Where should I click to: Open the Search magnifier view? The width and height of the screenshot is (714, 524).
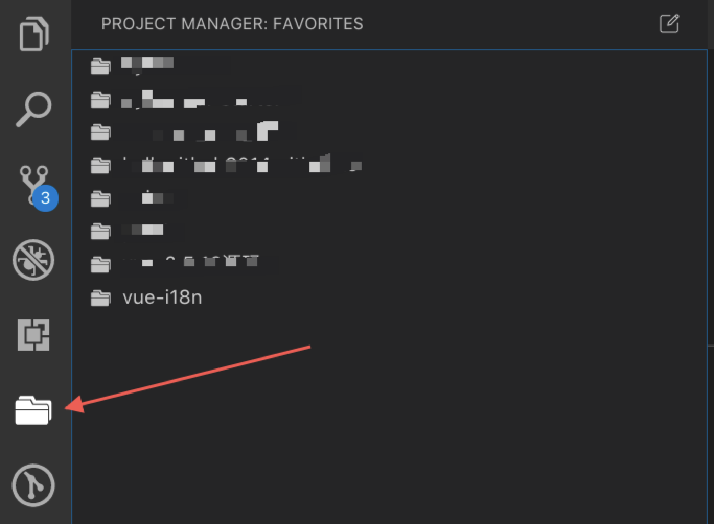33,110
